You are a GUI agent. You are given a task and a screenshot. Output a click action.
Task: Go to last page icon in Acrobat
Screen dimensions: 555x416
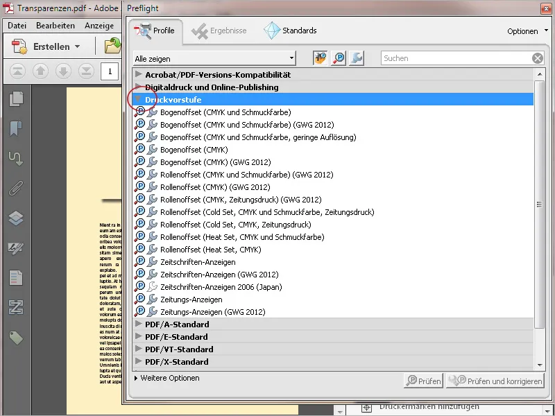pyautogui.click(x=86, y=71)
